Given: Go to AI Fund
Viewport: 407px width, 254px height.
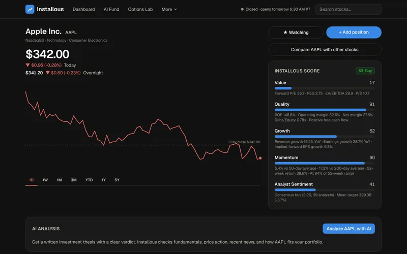Looking at the screenshot, I should pyautogui.click(x=111, y=9).
